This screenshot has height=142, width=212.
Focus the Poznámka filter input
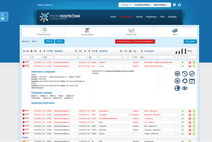(x=159, y=57)
